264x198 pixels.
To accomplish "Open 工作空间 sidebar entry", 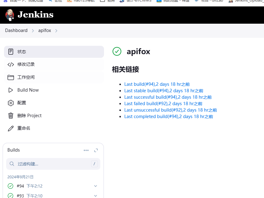I will point(54,77).
